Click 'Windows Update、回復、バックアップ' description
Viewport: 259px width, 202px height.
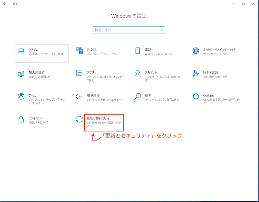(x=104, y=124)
